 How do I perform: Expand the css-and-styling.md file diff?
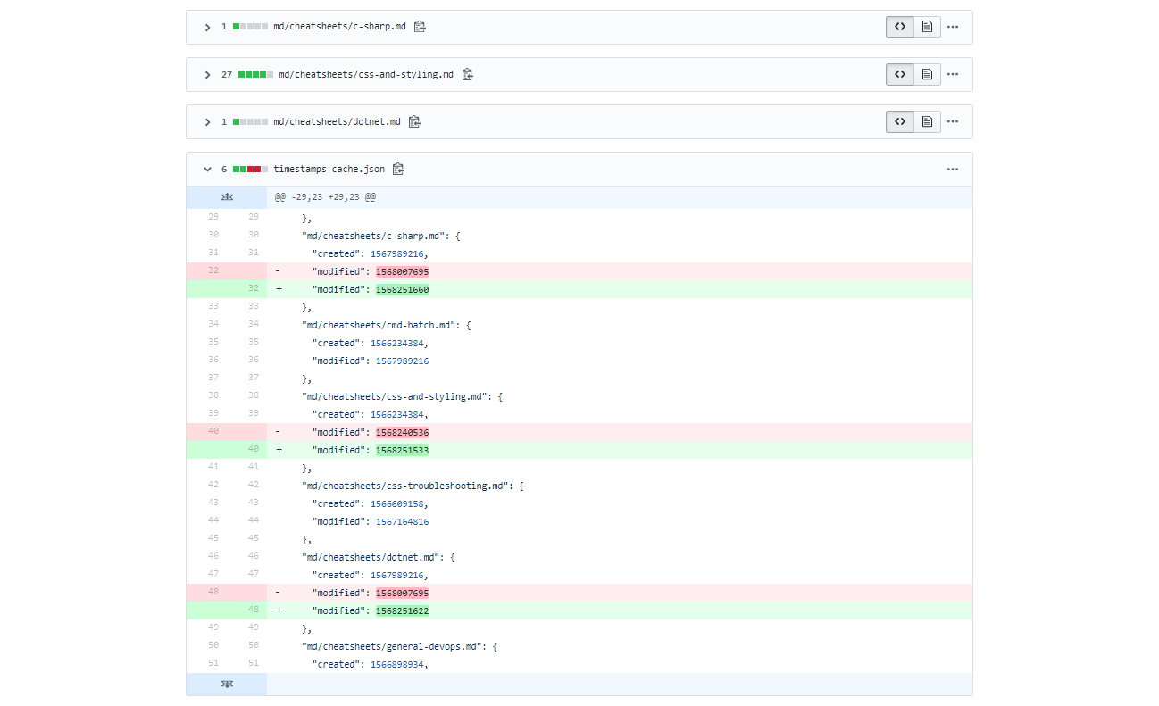[207, 74]
